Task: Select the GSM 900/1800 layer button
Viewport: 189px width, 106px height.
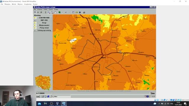Action: click(x=44, y=18)
